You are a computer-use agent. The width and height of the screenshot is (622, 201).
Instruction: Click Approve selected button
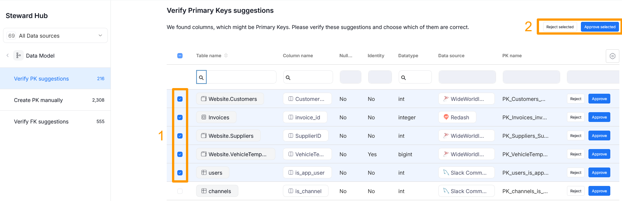(x=600, y=27)
